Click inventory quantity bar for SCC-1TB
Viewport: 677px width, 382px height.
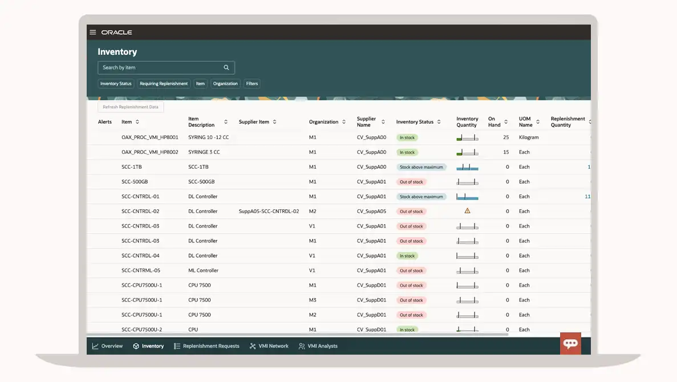click(x=467, y=168)
